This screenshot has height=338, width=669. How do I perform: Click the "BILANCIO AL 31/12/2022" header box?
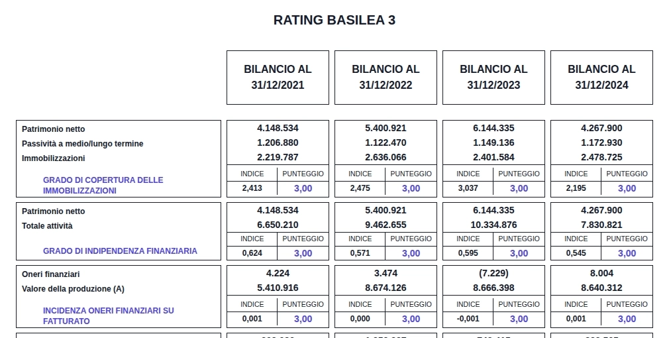386,77
